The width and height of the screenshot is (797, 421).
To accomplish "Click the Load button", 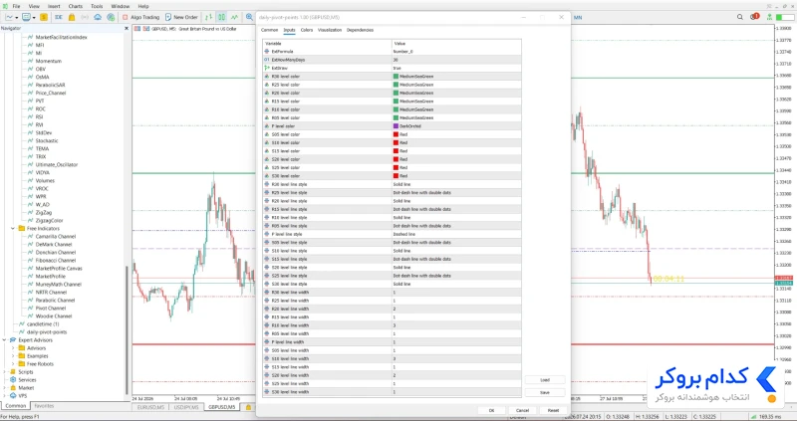I will click(545, 380).
